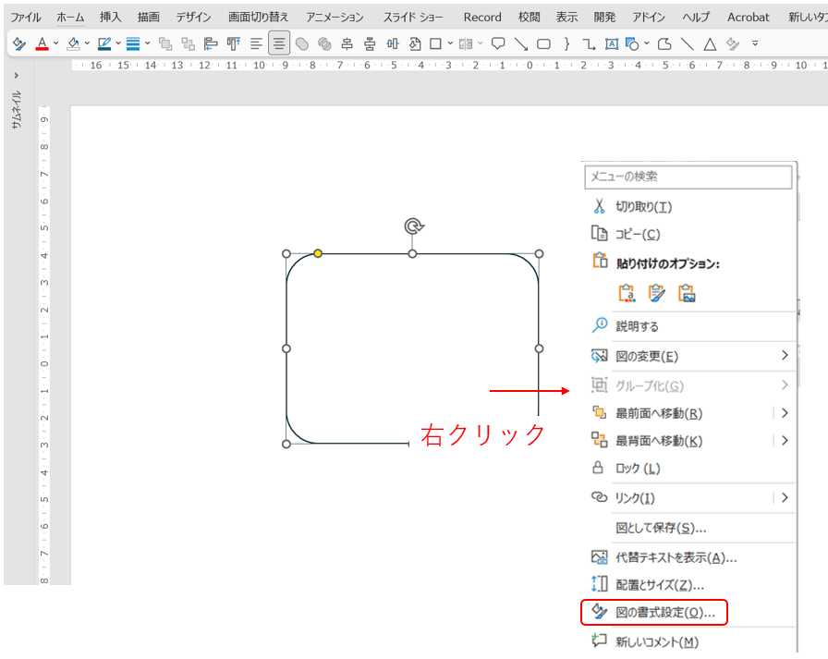Expand the サムネイル thumbnail pane
Screen dimensions: 828x659
pyautogui.click(x=17, y=76)
